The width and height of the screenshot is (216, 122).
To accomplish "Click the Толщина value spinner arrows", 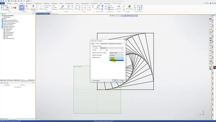I will point(107,50).
